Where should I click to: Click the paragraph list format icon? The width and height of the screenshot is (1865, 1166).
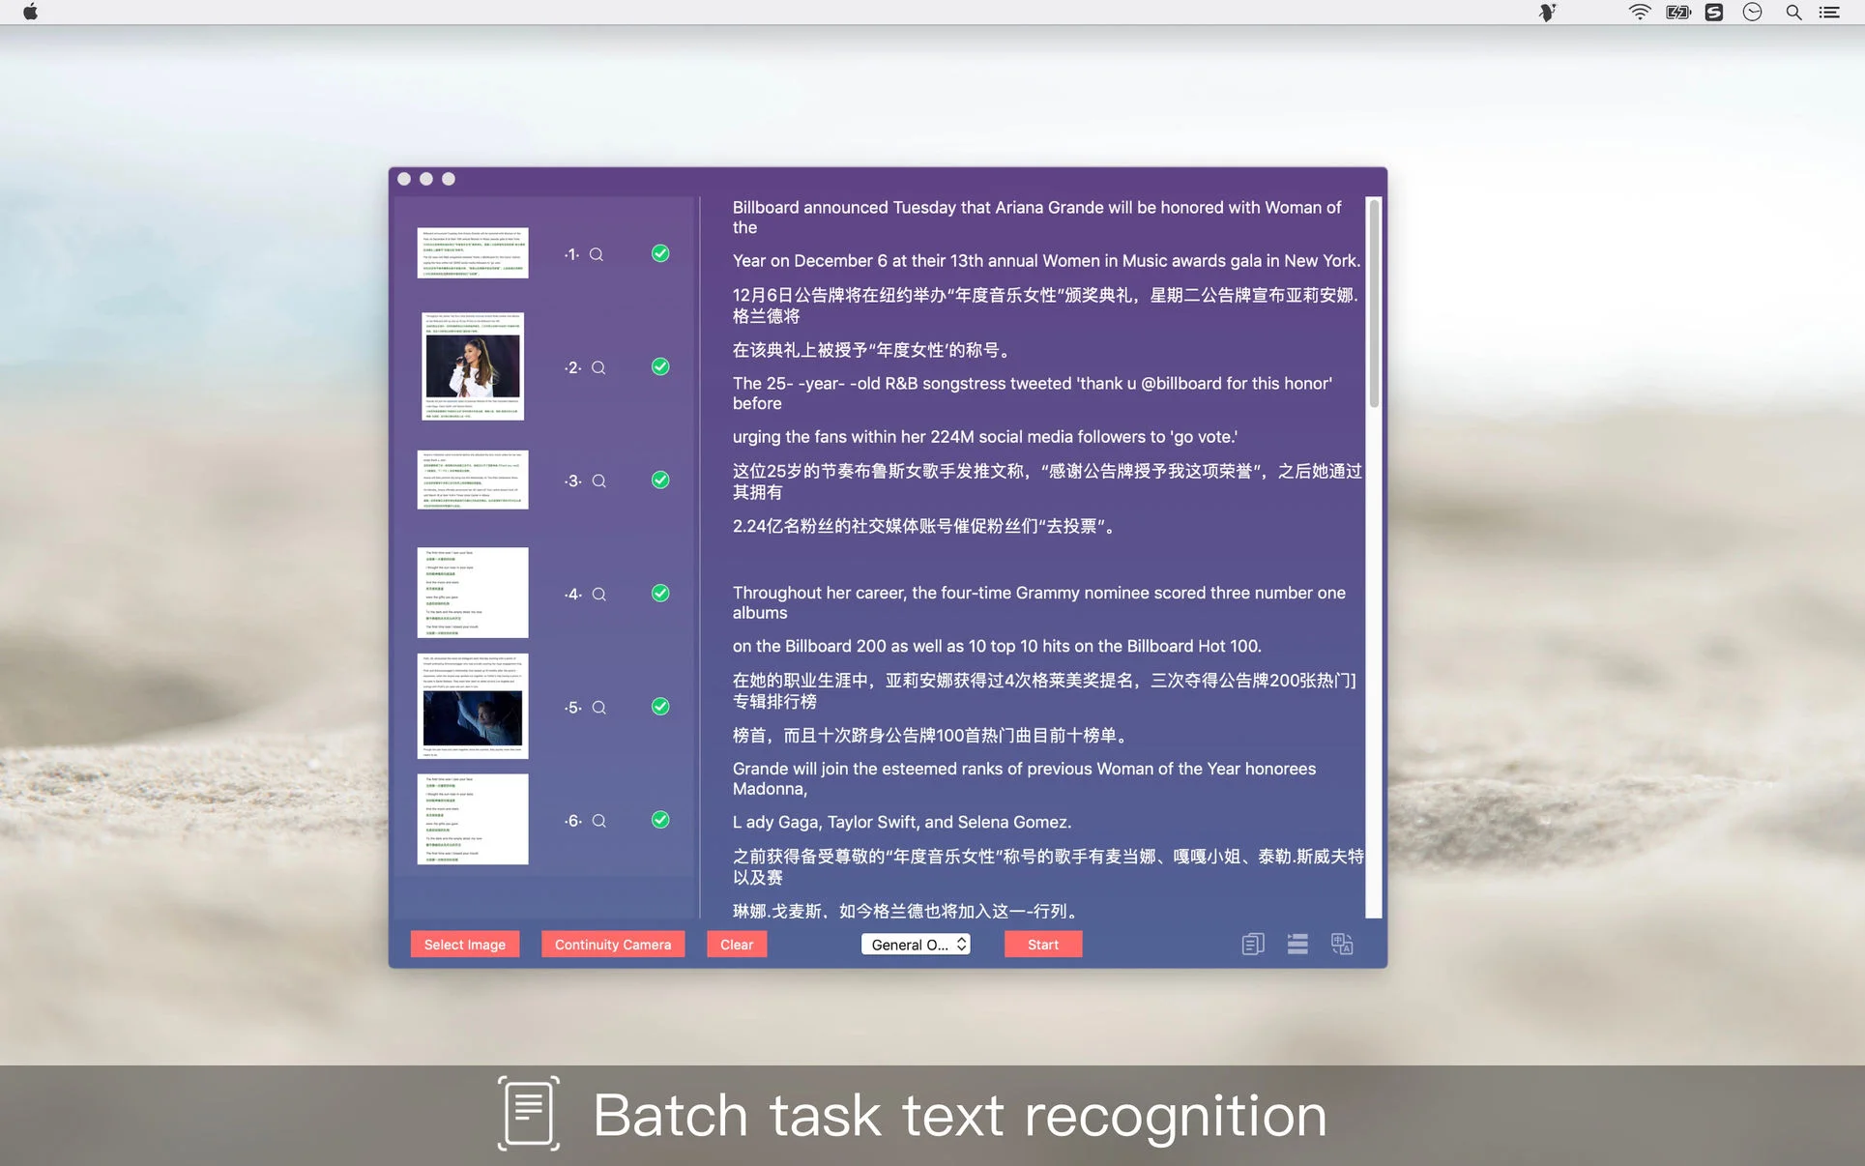coord(1297,945)
